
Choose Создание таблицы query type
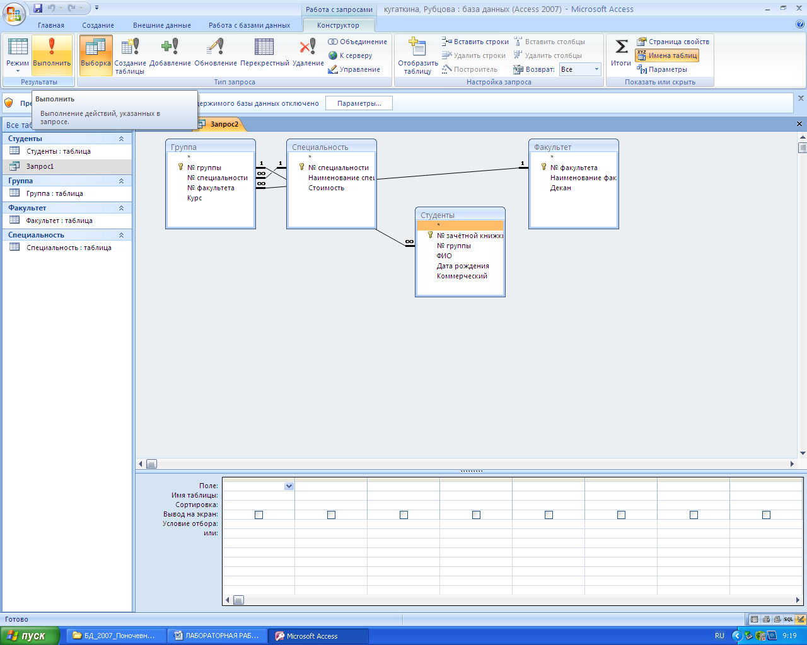point(130,56)
